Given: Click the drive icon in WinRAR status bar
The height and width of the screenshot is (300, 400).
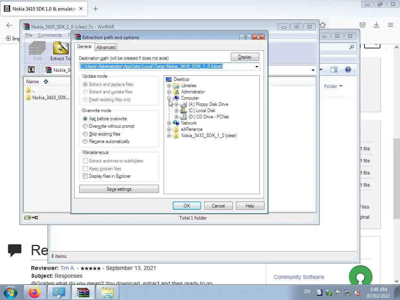Looking at the screenshot, I should tap(27, 218).
